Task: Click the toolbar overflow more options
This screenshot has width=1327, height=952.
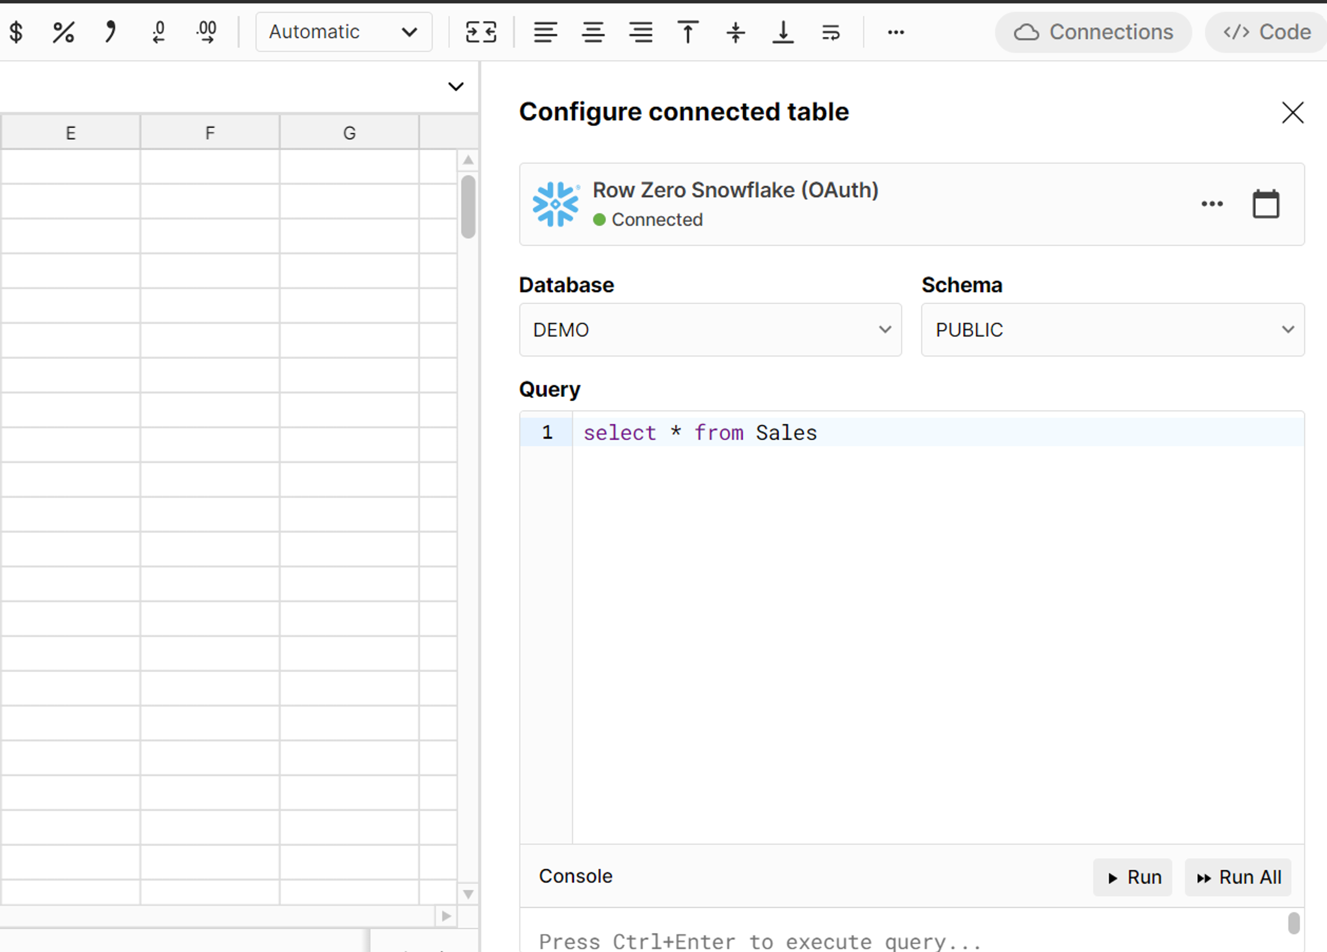Action: coord(896,32)
